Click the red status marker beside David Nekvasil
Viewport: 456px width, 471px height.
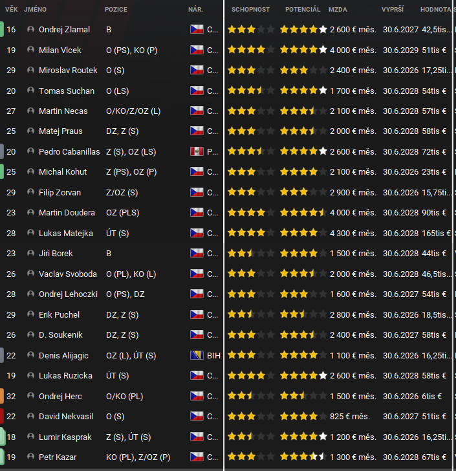tap(2, 417)
